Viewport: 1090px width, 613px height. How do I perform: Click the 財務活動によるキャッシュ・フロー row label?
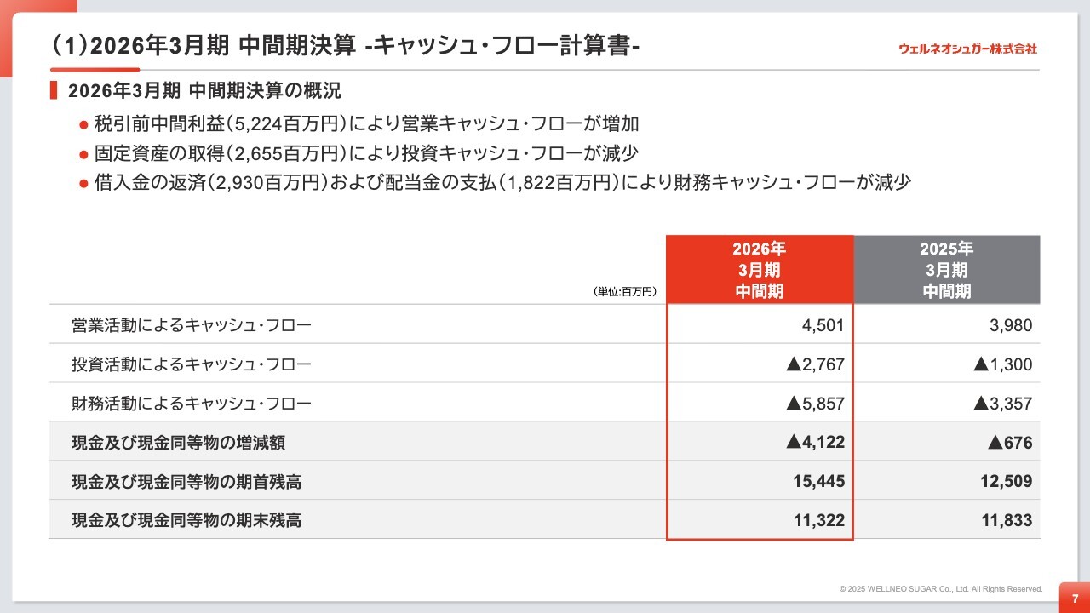pos(192,404)
